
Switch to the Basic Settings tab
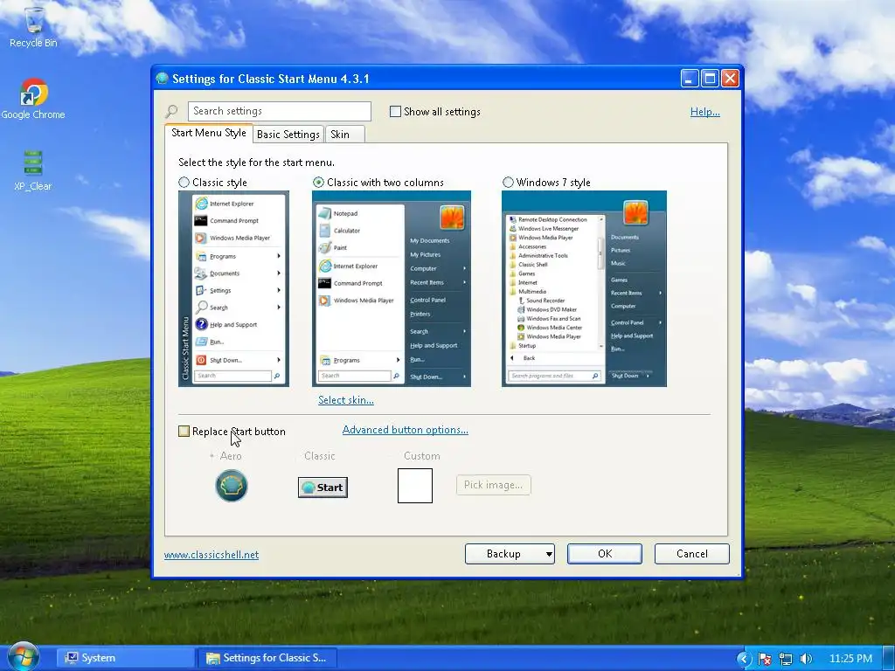pyautogui.click(x=288, y=134)
